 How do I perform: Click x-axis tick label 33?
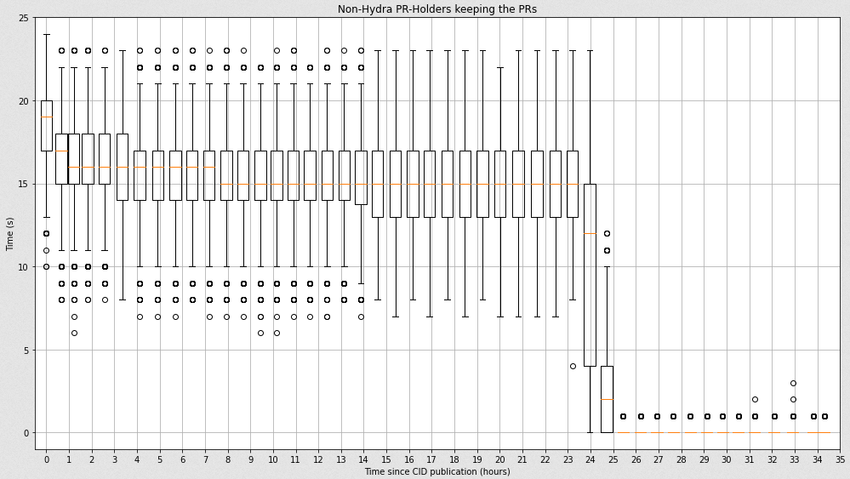[796, 459]
